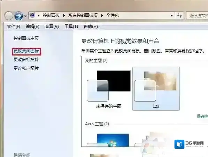Open 更改帐户图片 link
This screenshot has width=208, height=157.
[26, 68]
